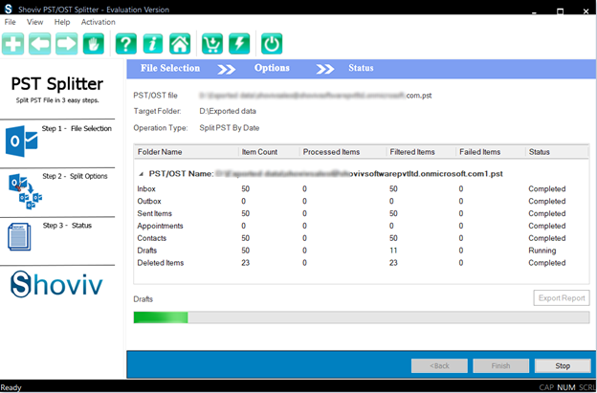
Task: Click the green plus Add PST toolbar icon
Action: (13, 44)
